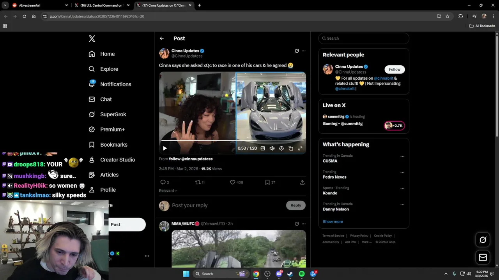
Task: Click the Post compose button
Action: (x=127, y=224)
